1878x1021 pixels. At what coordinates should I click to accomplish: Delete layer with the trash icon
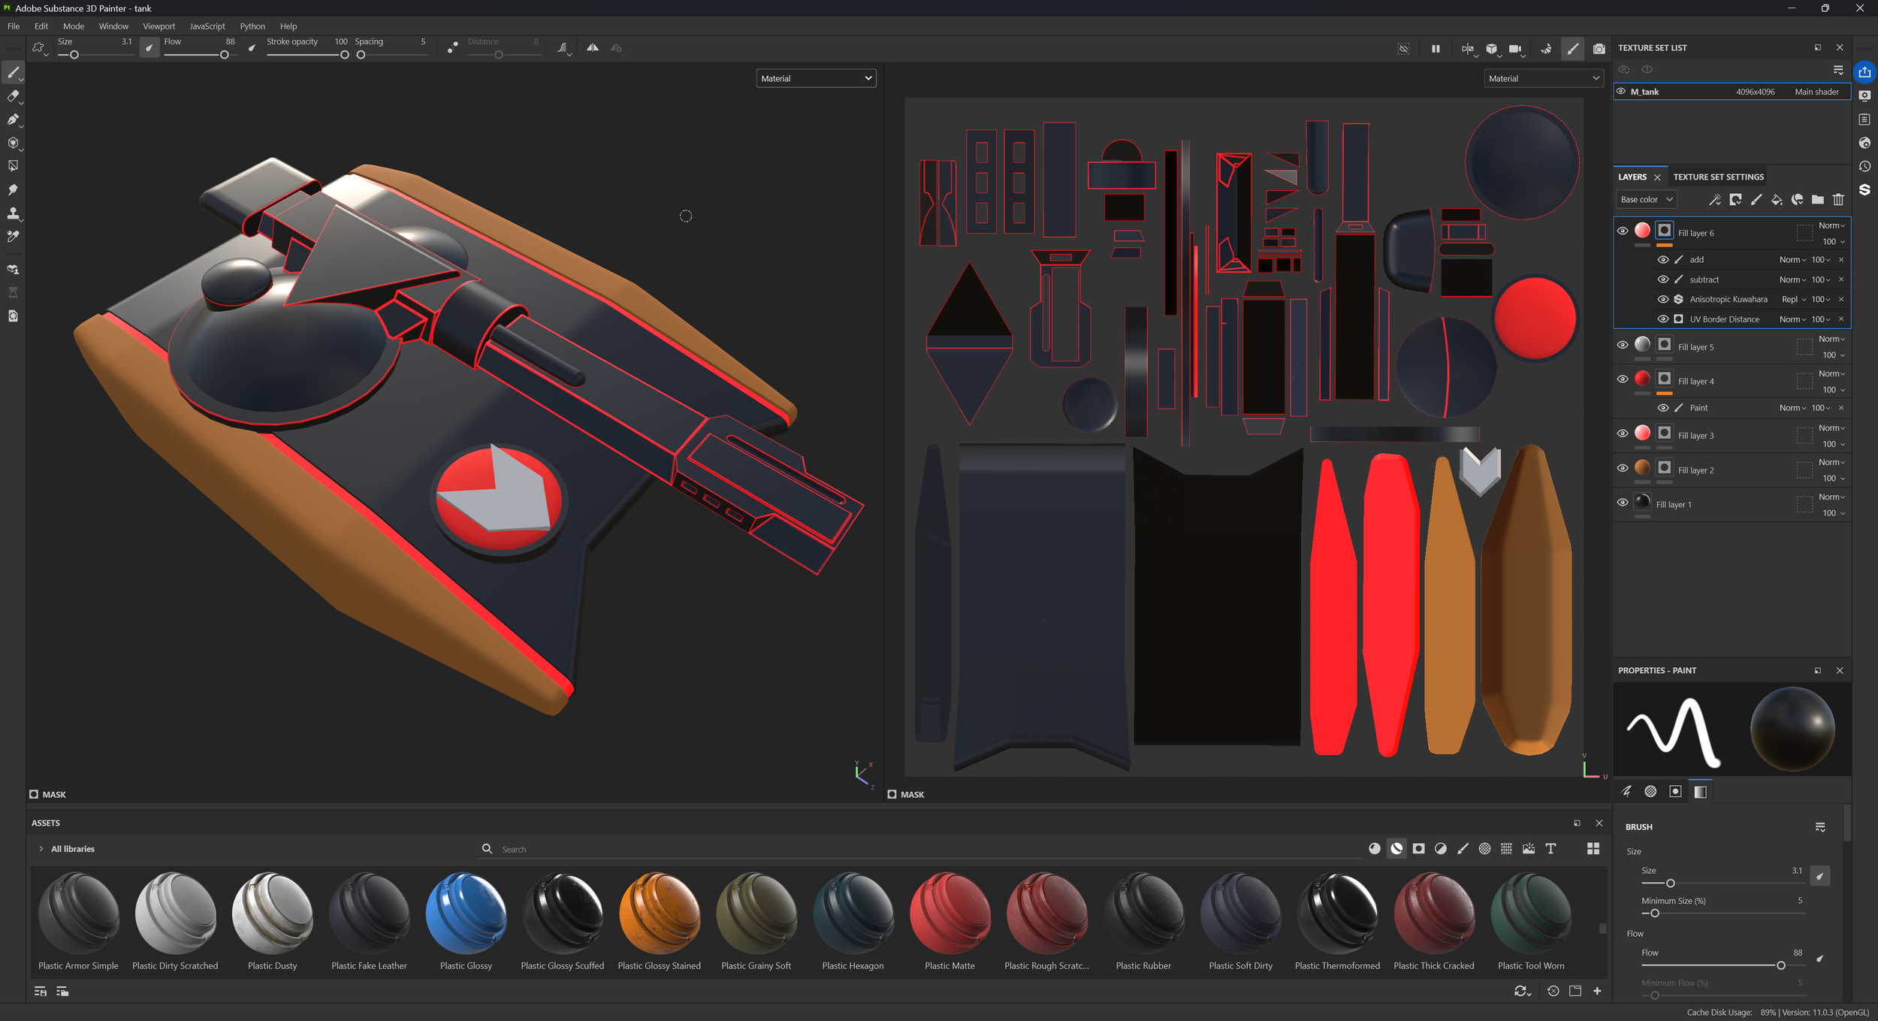click(1838, 200)
